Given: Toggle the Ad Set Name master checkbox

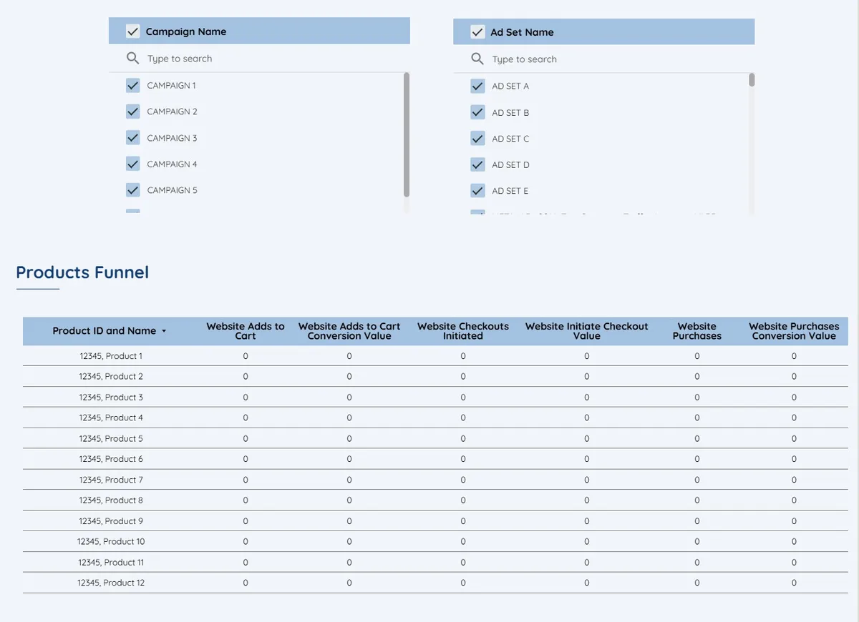Looking at the screenshot, I should pyautogui.click(x=477, y=31).
